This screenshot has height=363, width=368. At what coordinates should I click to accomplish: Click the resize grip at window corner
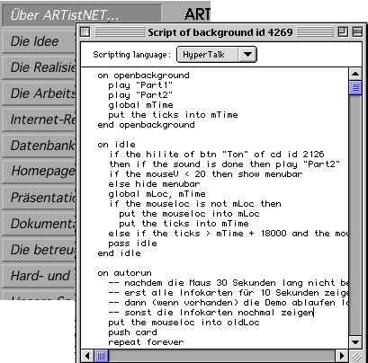[x=356, y=356]
